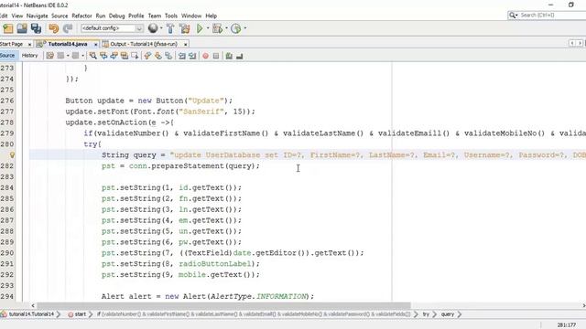This screenshot has width=586, height=329.
Task: Toggle Rectangular Selection icon
Action: click(135, 56)
